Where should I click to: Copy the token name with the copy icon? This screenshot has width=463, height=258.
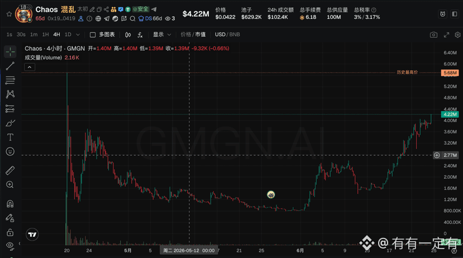coord(99,9)
